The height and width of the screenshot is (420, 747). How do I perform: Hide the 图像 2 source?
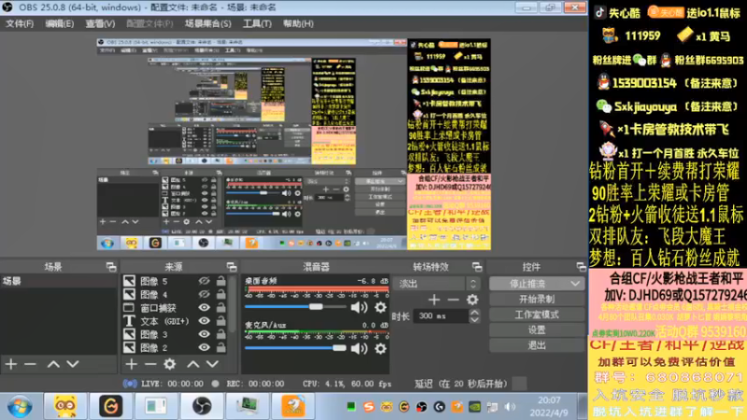click(204, 347)
